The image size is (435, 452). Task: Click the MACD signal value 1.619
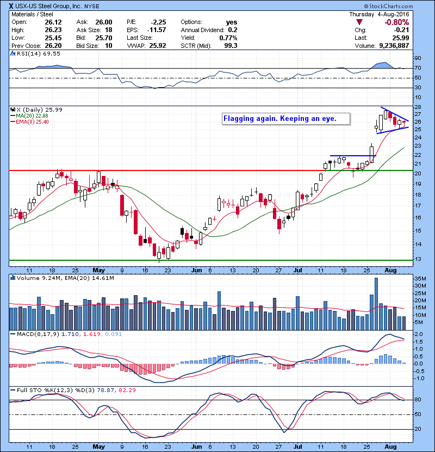click(92, 334)
